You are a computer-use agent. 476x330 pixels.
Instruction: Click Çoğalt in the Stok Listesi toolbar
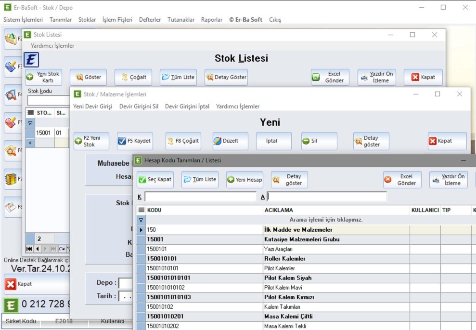tap(133, 77)
